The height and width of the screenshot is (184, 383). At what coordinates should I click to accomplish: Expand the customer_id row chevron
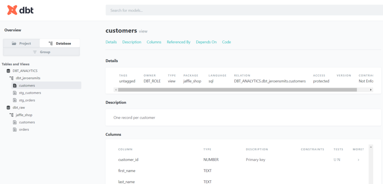tap(358, 160)
